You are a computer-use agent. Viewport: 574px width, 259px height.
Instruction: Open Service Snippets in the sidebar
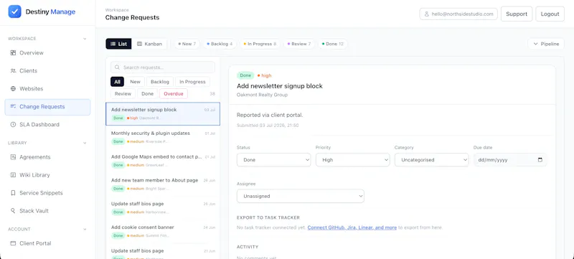(x=41, y=193)
